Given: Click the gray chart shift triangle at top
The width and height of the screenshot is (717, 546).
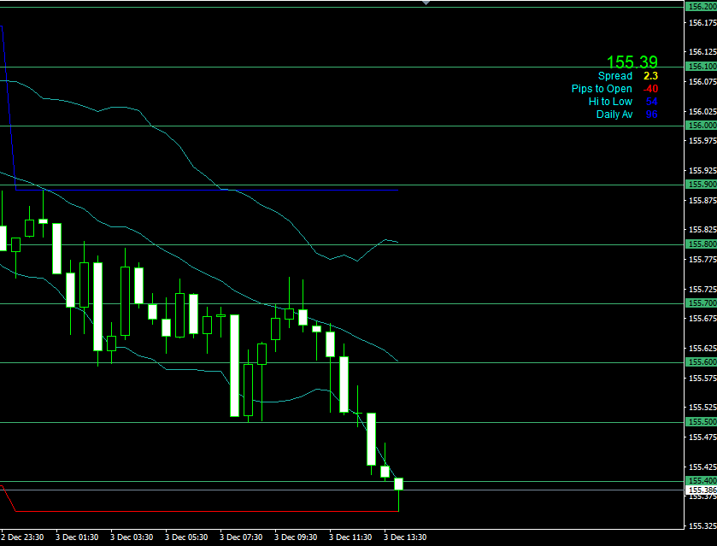Looking at the screenshot, I should coord(426,3).
